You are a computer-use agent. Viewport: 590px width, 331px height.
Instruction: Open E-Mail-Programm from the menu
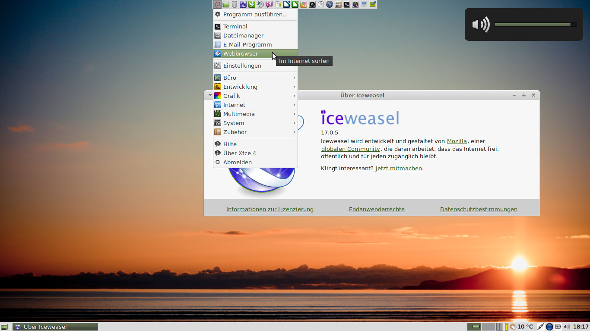coord(255,44)
